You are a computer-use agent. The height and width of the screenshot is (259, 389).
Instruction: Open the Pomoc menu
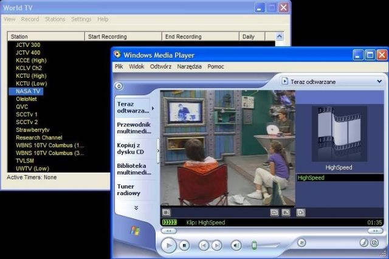pyautogui.click(x=216, y=66)
